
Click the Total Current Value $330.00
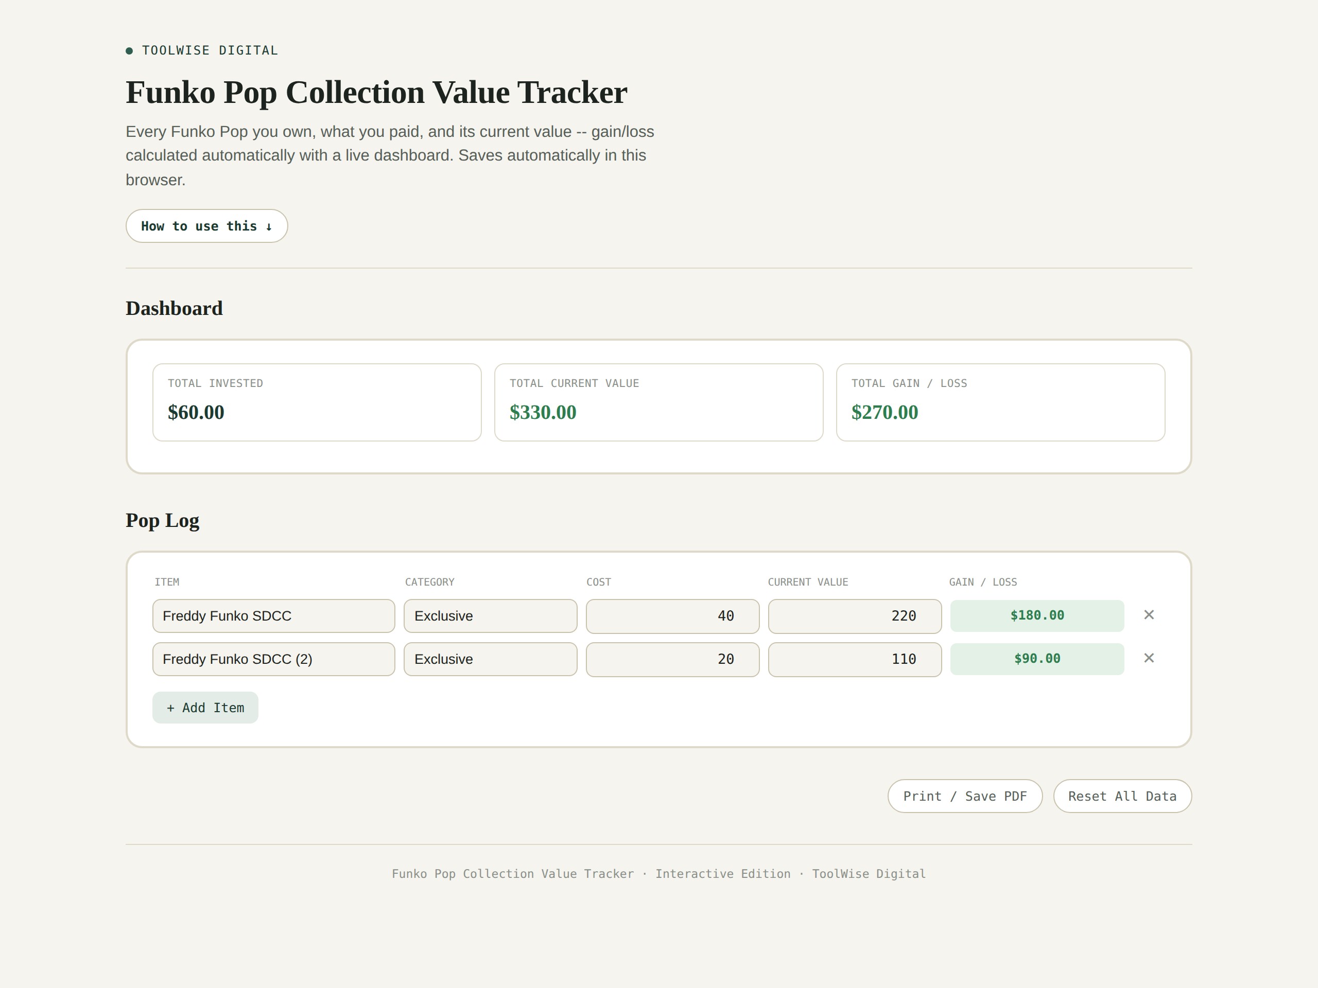click(x=543, y=412)
